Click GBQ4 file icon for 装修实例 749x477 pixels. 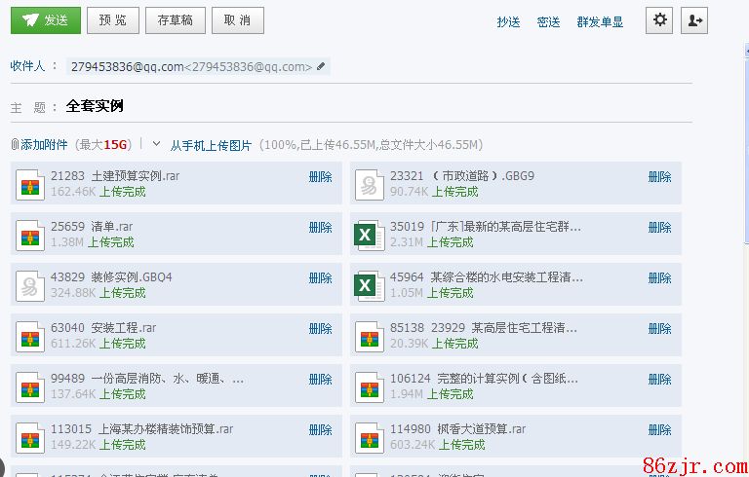[x=31, y=285]
